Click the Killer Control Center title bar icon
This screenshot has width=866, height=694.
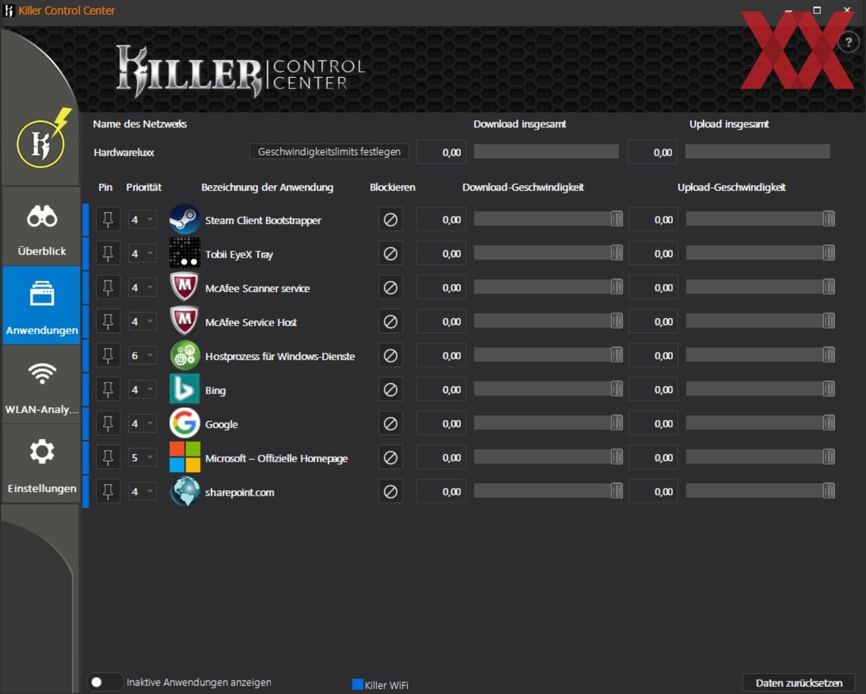[x=9, y=10]
